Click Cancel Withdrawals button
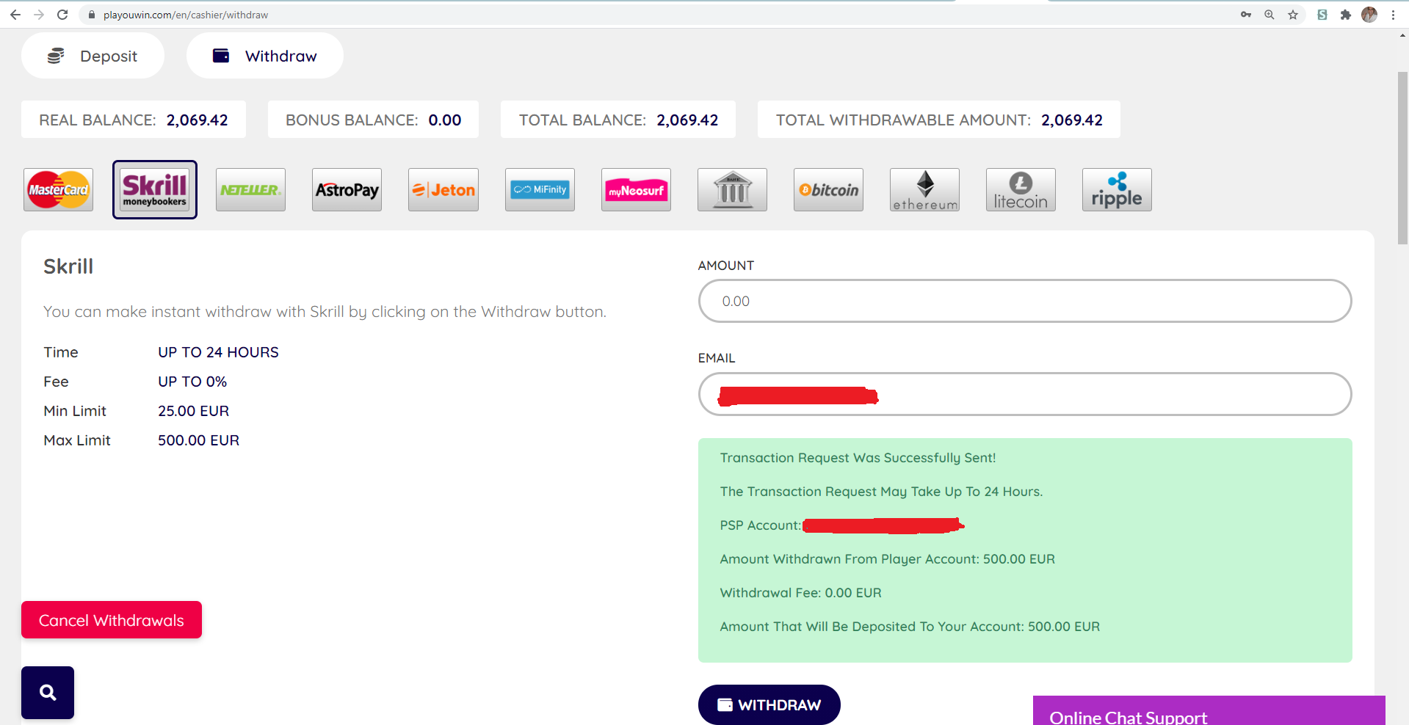The height and width of the screenshot is (725, 1409). [112, 620]
